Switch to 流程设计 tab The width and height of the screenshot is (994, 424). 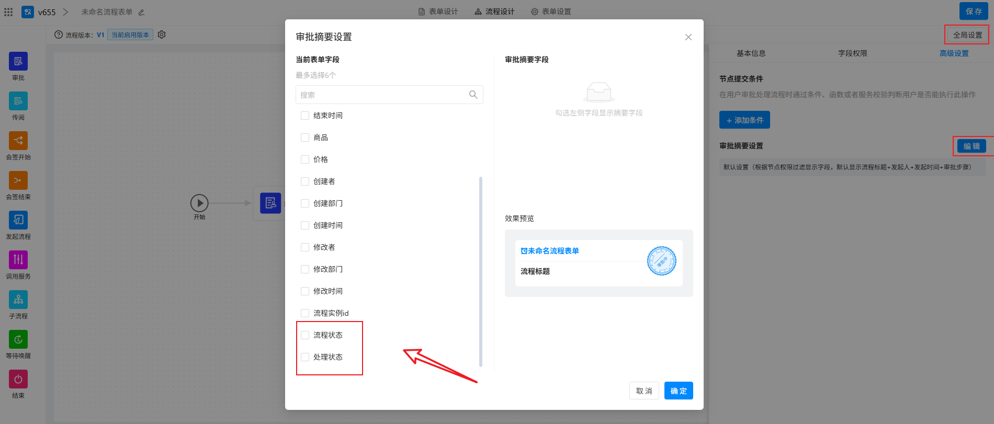point(494,12)
